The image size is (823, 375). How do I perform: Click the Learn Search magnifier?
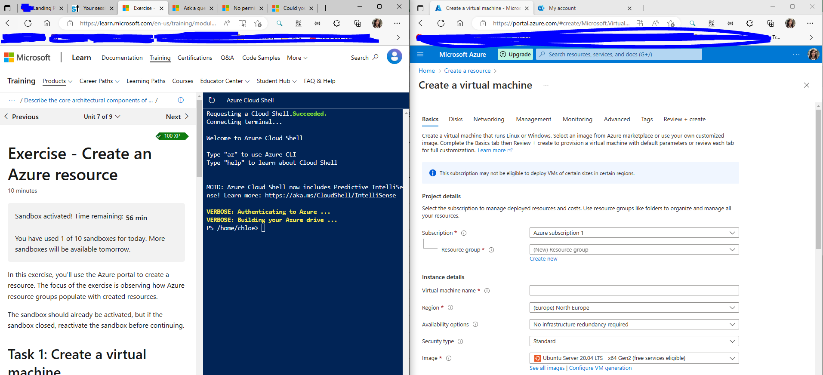coord(376,57)
